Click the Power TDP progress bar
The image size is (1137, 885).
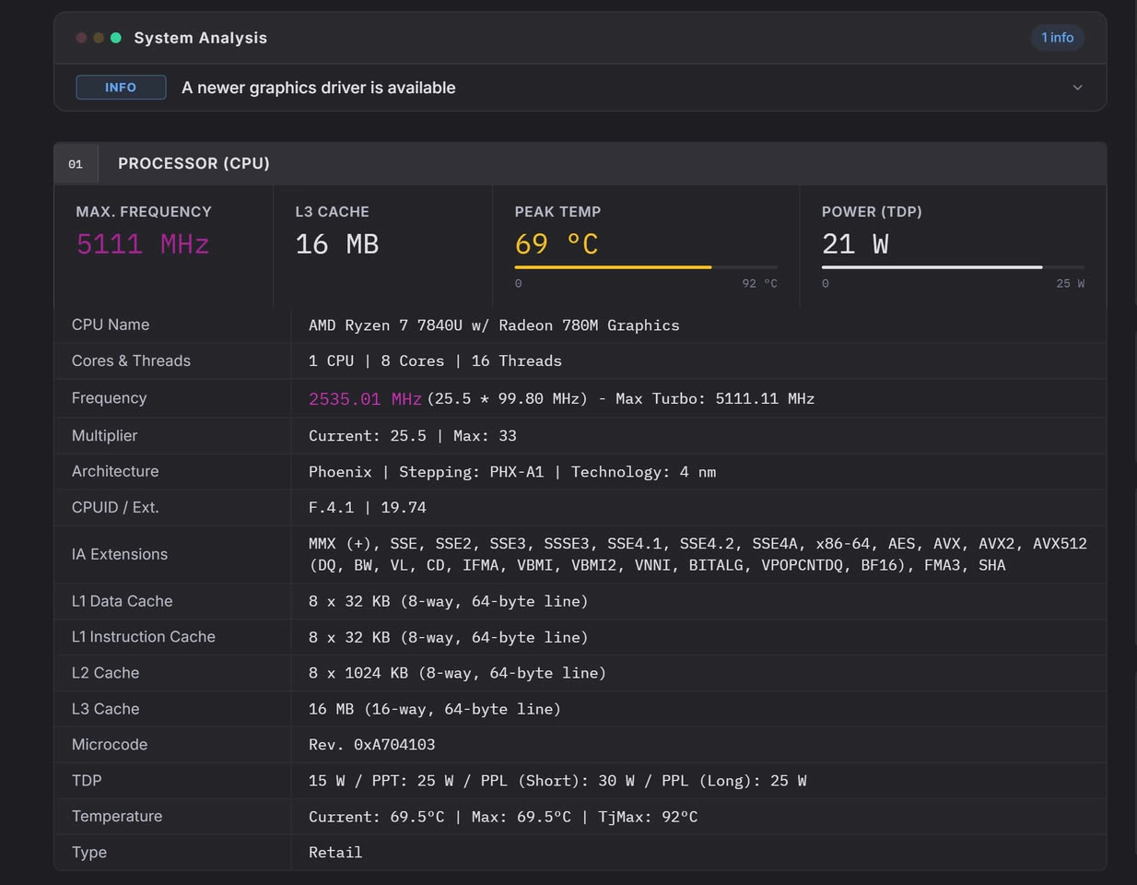click(953, 267)
